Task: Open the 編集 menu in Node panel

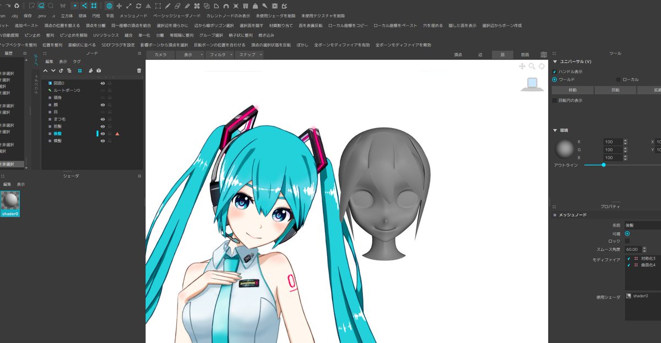Action: (x=49, y=62)
